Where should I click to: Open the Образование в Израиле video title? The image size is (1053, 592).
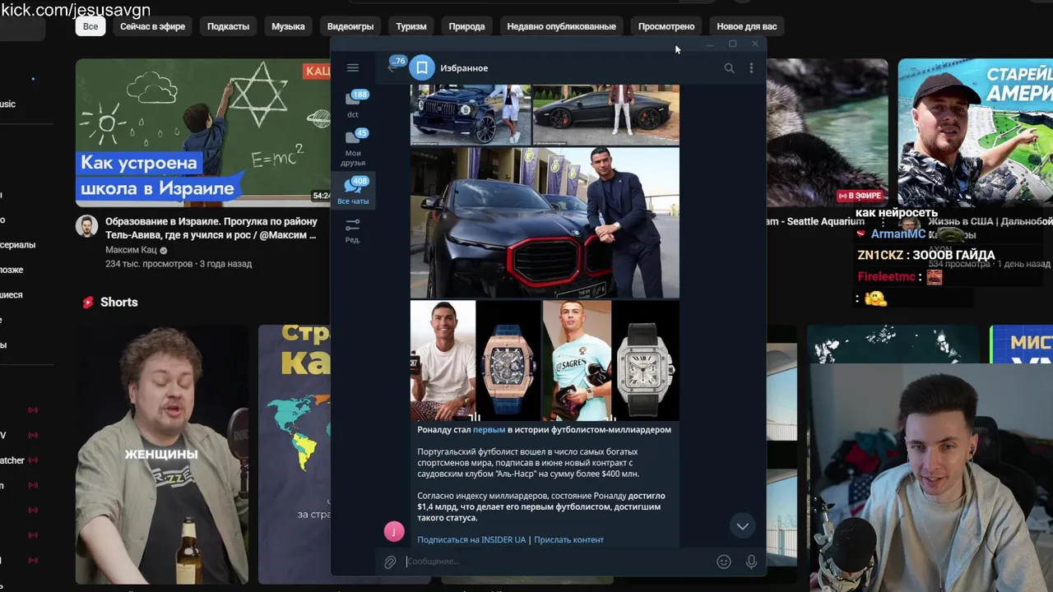pos(211,228)
